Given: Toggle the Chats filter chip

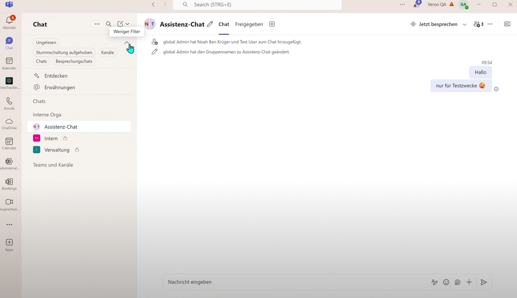Looking at the screenshot, I should click(41, 61).
